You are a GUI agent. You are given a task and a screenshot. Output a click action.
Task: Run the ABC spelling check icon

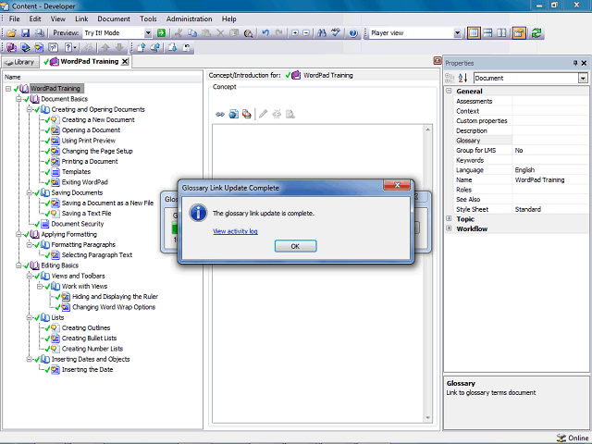(335, 33)
